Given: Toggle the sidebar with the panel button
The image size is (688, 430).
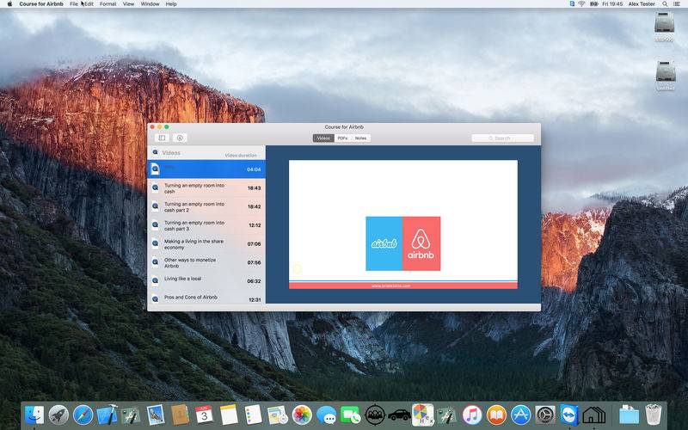Looking at the screenshot, I should click(x=162, y=138).
